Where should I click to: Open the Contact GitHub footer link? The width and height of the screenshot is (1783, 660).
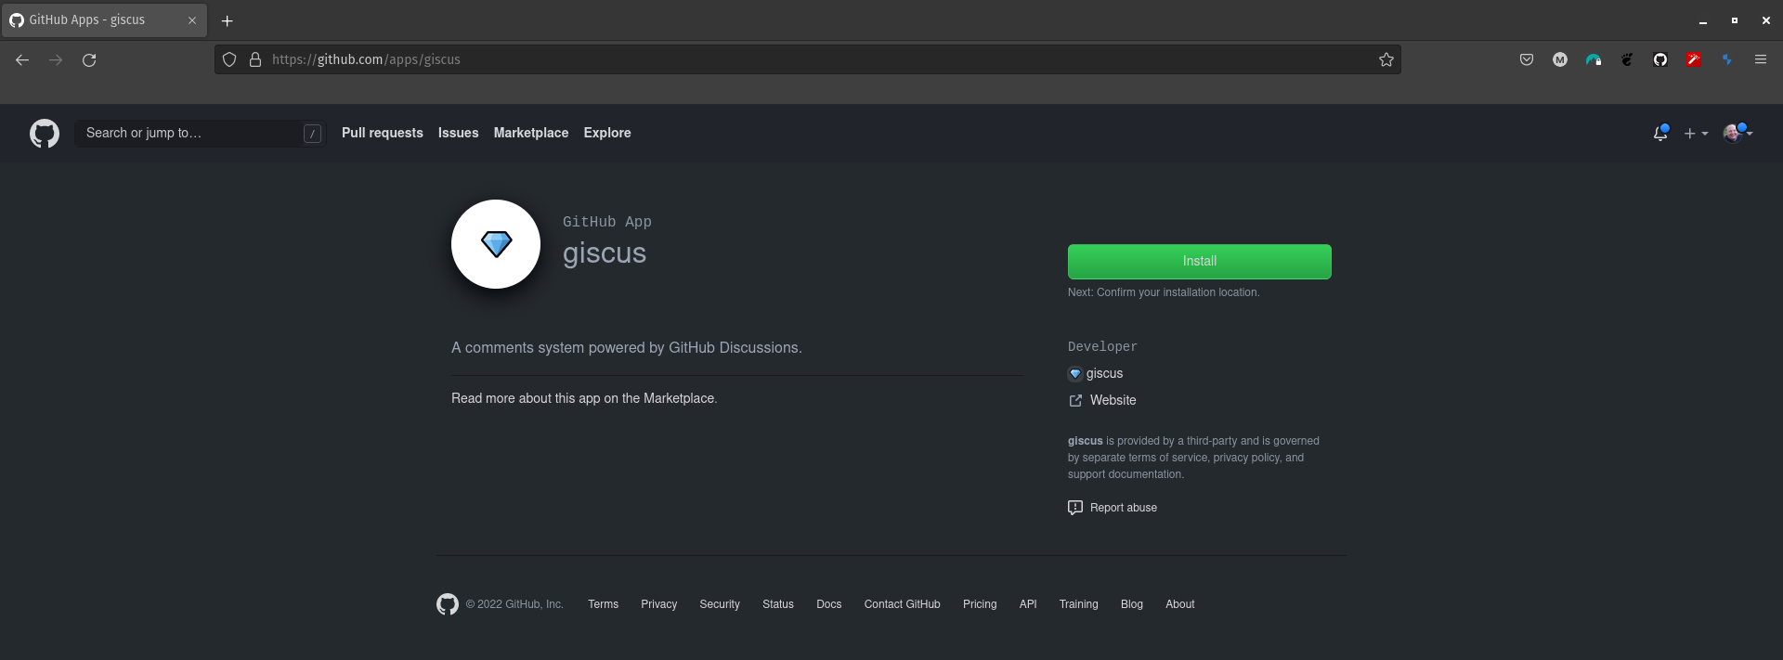[x=903, y=604]
